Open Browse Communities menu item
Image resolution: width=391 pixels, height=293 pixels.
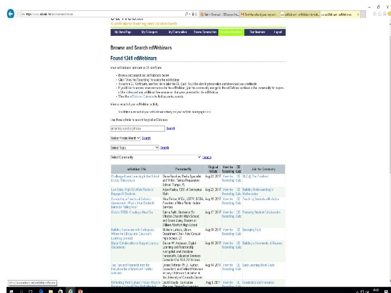click(205, 32)
